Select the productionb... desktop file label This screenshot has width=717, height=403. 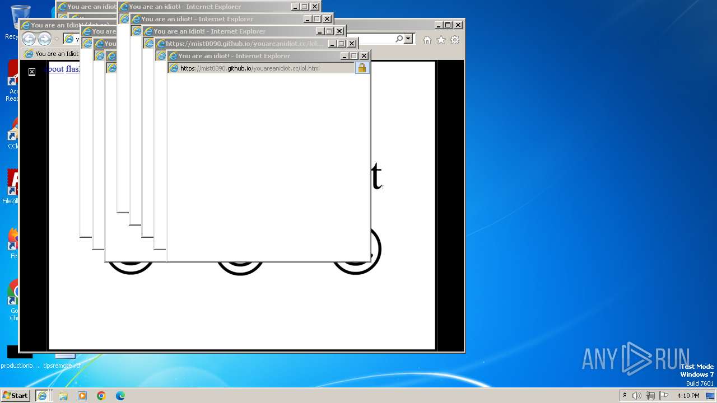[x=20, y=365]
